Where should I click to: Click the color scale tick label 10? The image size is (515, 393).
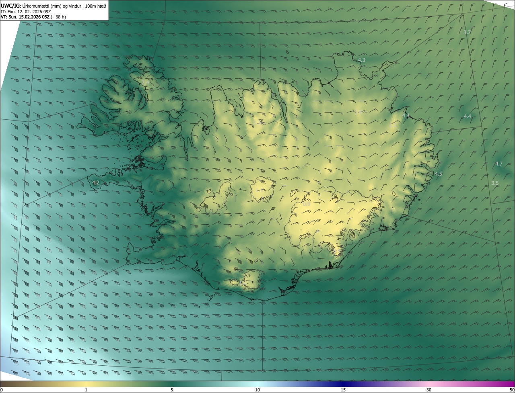(x=257, y=390)
